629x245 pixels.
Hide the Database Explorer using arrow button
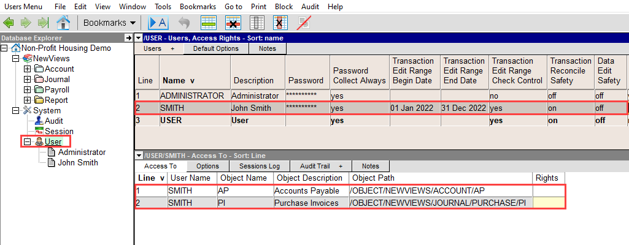point(128,38)
